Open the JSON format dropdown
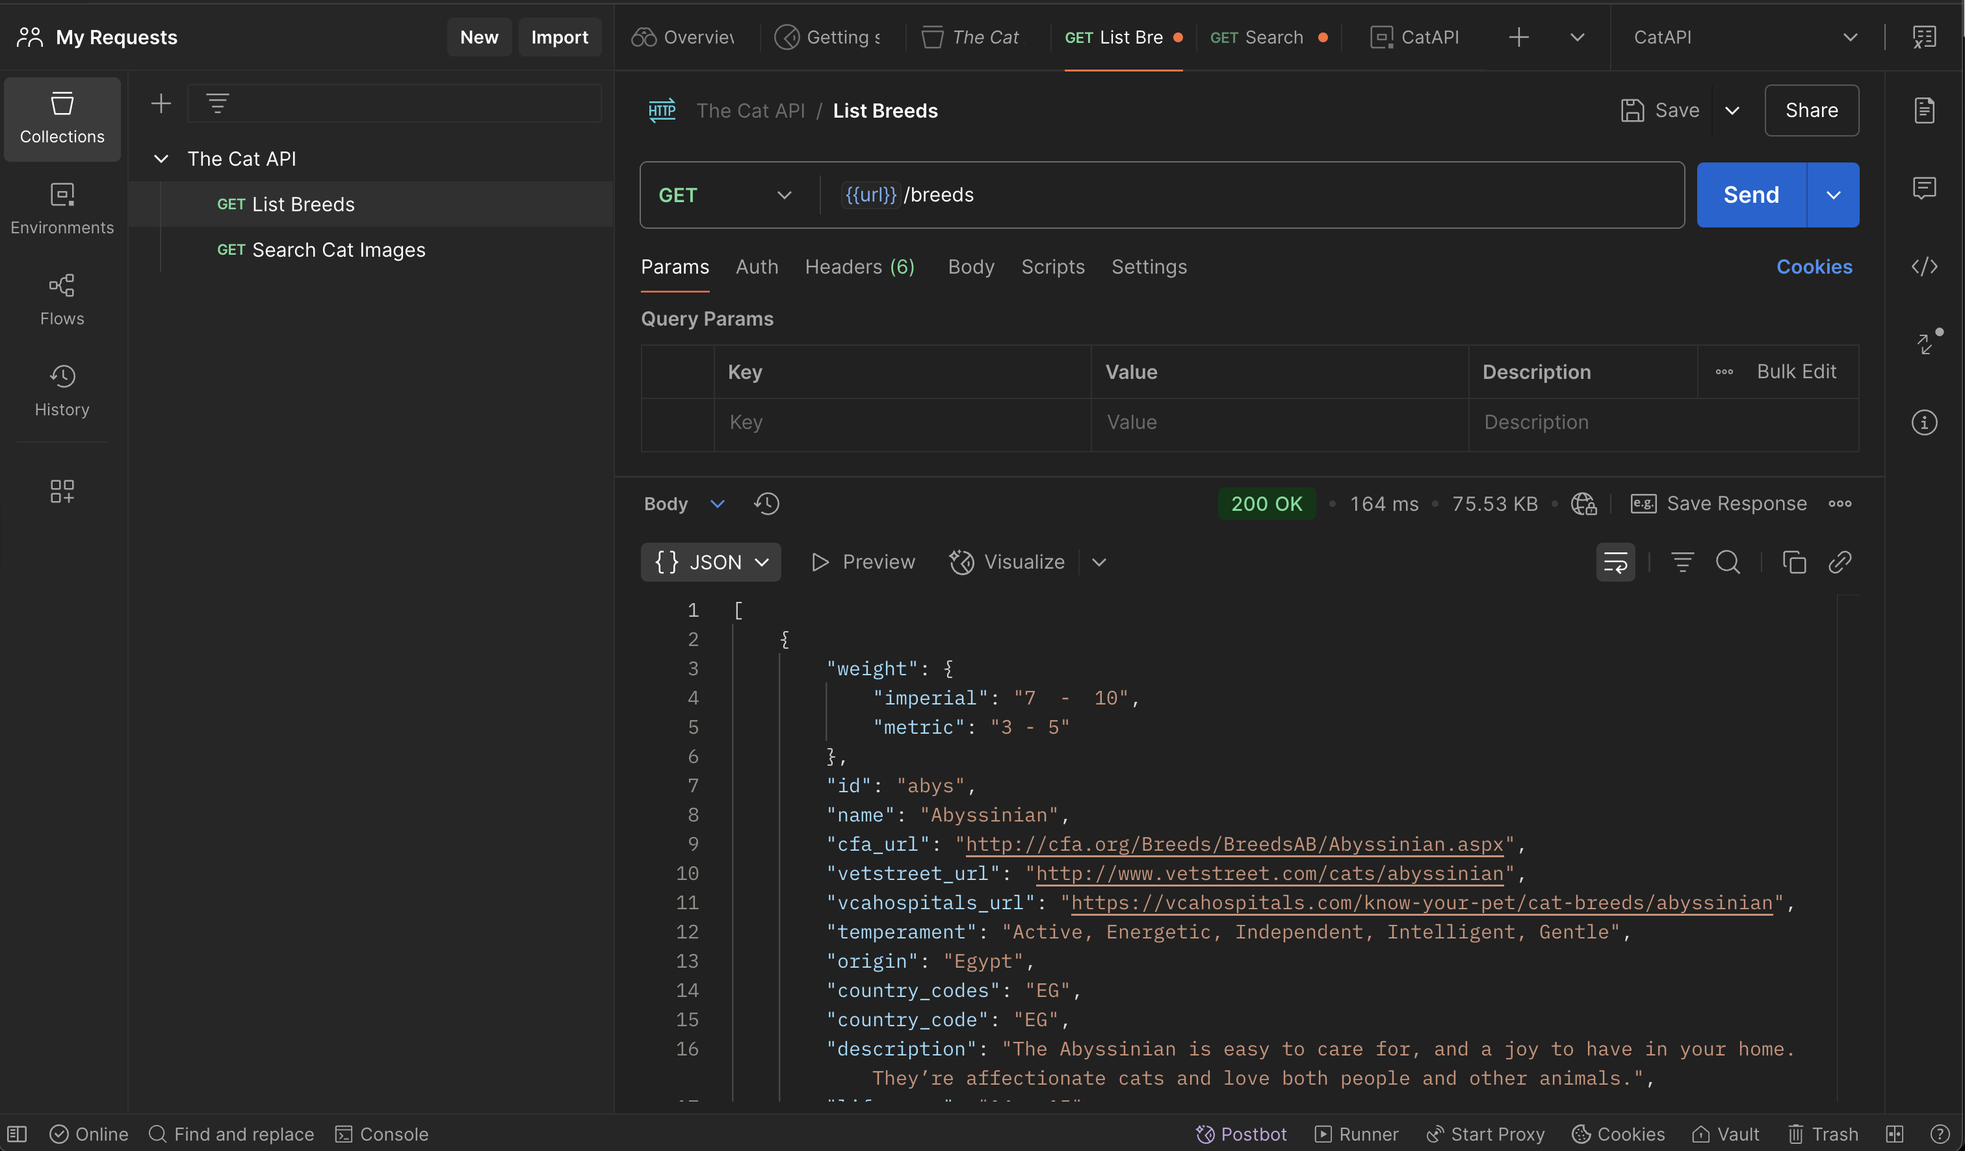The height and width of the screenshot is (1151, 1965). [710, 562]
